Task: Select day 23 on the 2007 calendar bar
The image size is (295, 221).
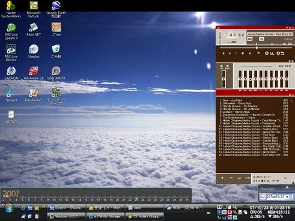Action: 136,199
